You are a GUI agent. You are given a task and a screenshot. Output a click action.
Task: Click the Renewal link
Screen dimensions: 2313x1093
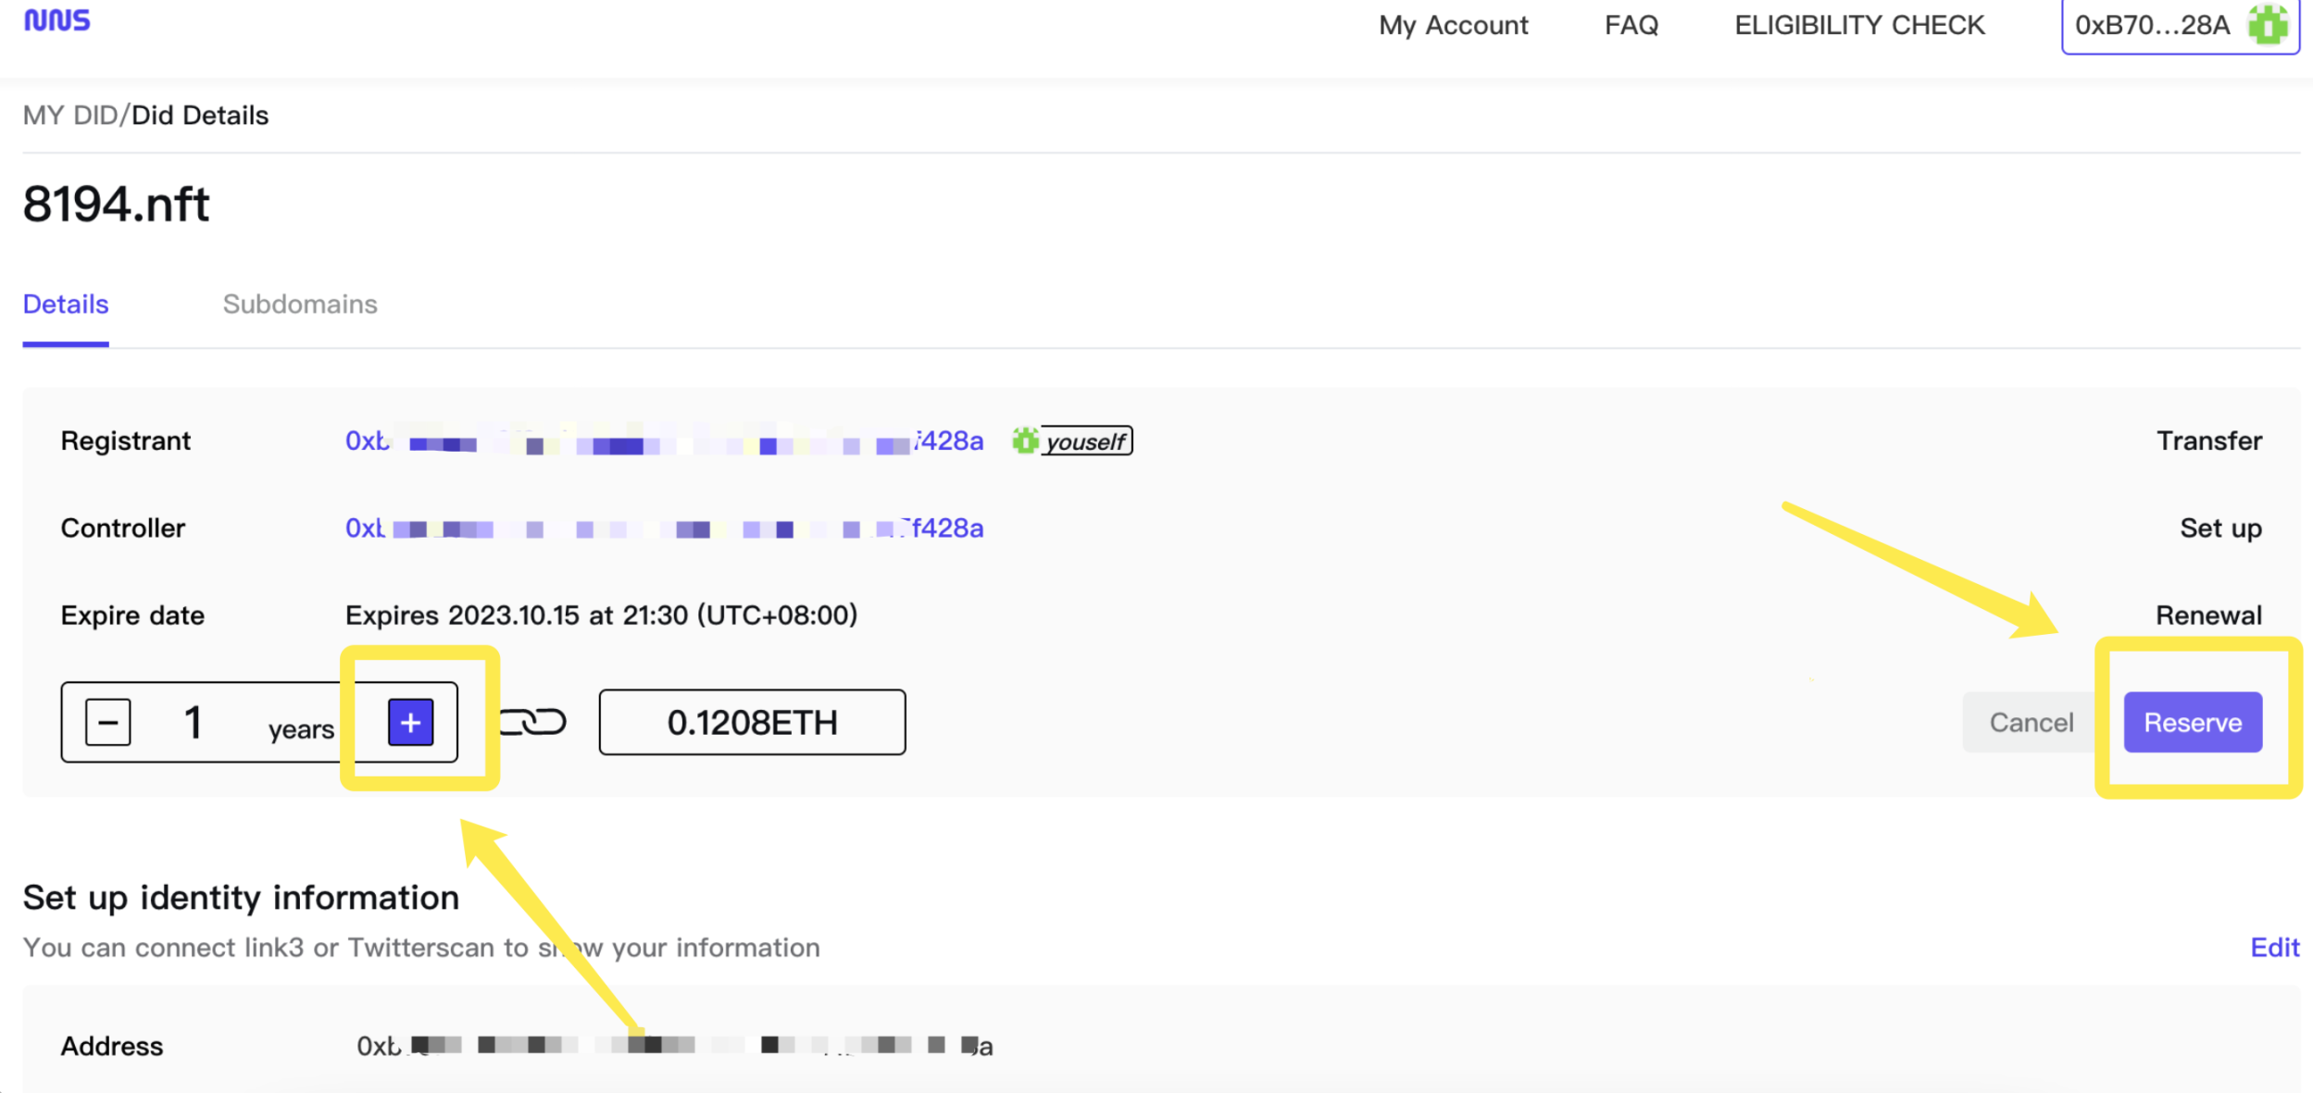click(2207, 615)
